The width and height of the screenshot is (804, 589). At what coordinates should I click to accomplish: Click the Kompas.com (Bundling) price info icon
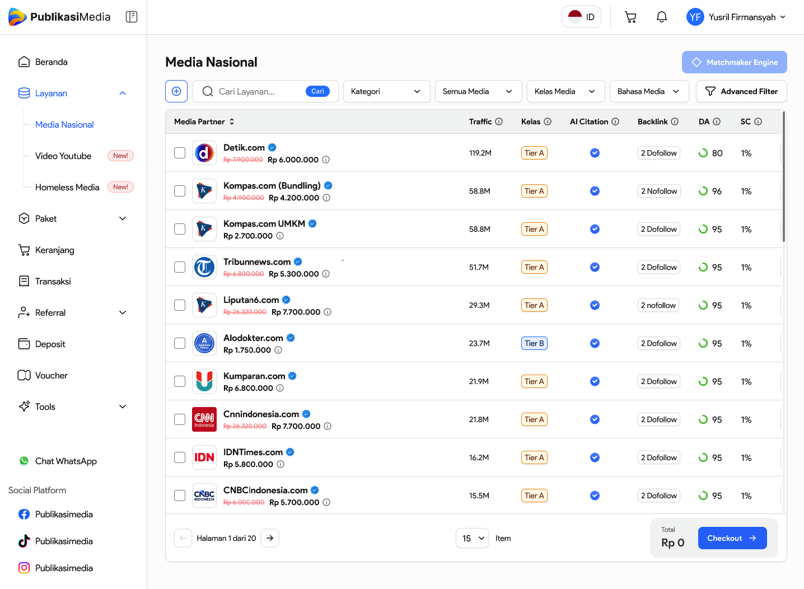point(326,198)
